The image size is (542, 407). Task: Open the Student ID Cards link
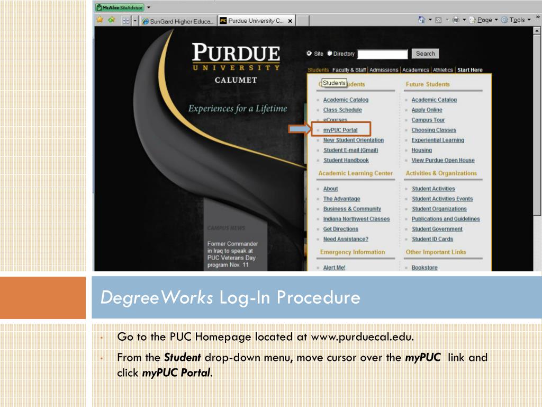pos(432,239)
